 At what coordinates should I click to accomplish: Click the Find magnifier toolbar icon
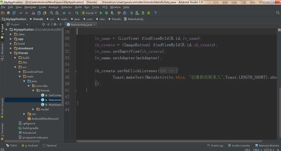click(52, 13)
